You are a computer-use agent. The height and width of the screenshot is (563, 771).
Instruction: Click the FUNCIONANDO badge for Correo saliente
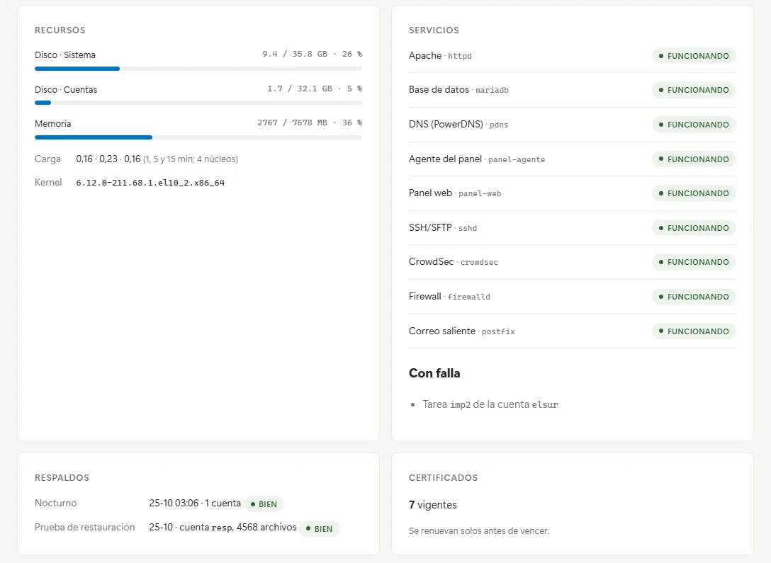pos(694,331)
